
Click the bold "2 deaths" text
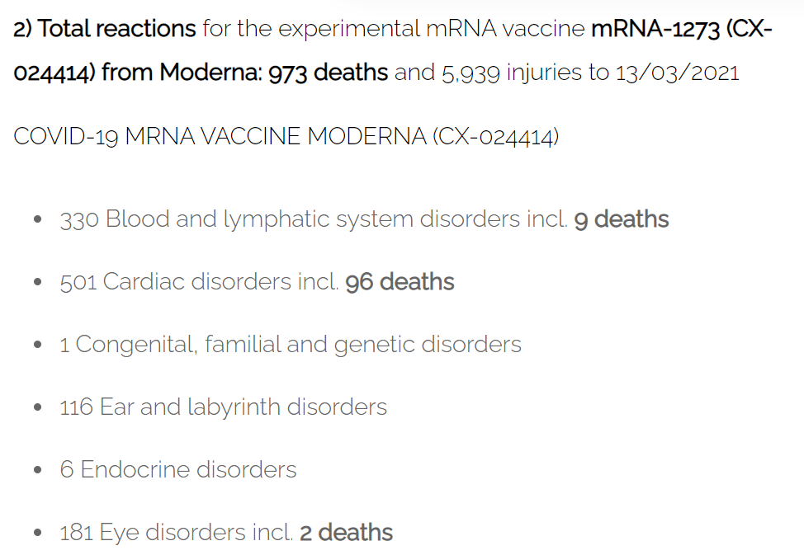(346, 533)
